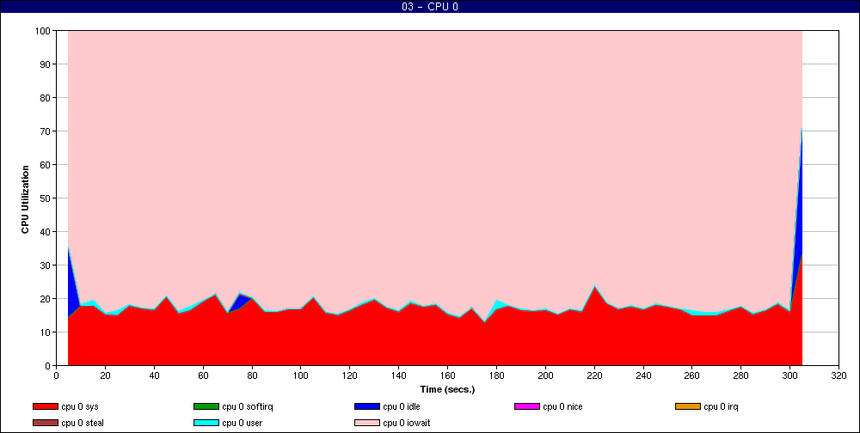The height and width of the screenshot is (433, 860).
Task: Click the red cpu 0 sys legend swatch
Action: click(45, 406)
